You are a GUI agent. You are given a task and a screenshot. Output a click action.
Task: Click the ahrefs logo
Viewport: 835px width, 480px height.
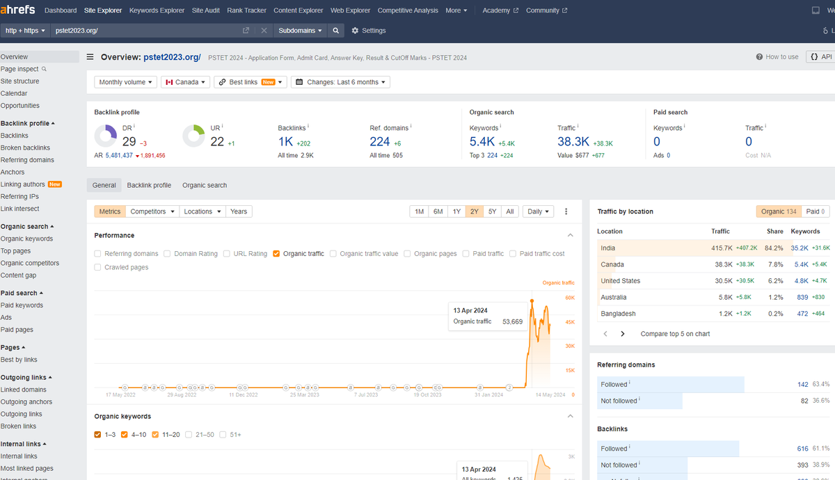[x=18, y=10]
